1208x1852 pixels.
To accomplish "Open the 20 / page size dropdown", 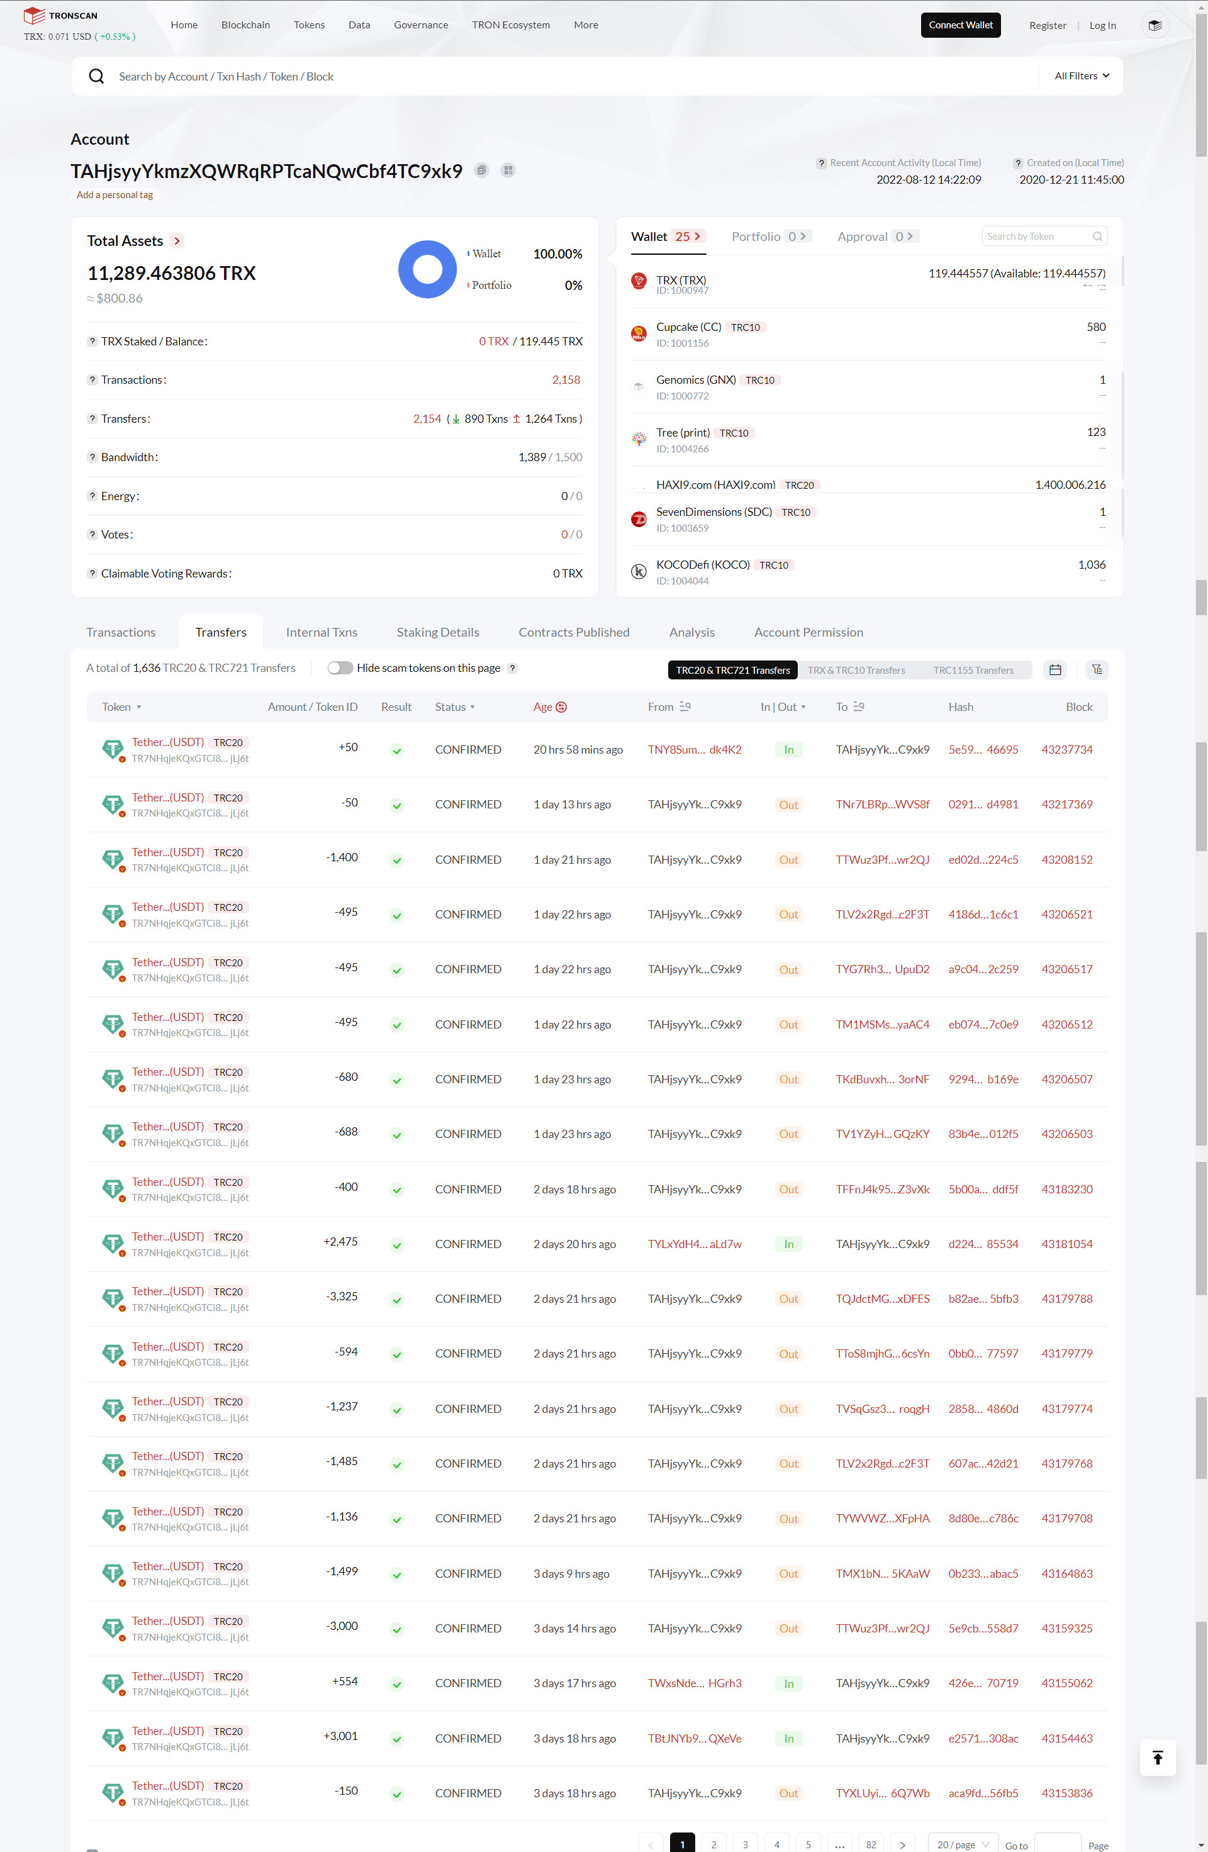I will point(963,1844).
